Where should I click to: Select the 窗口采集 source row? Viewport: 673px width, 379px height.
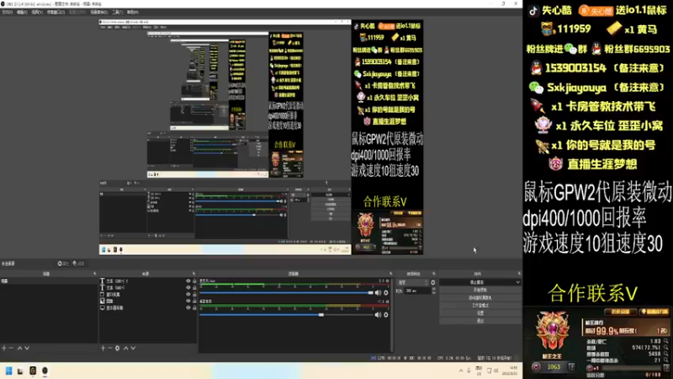[x=148, y=294]
